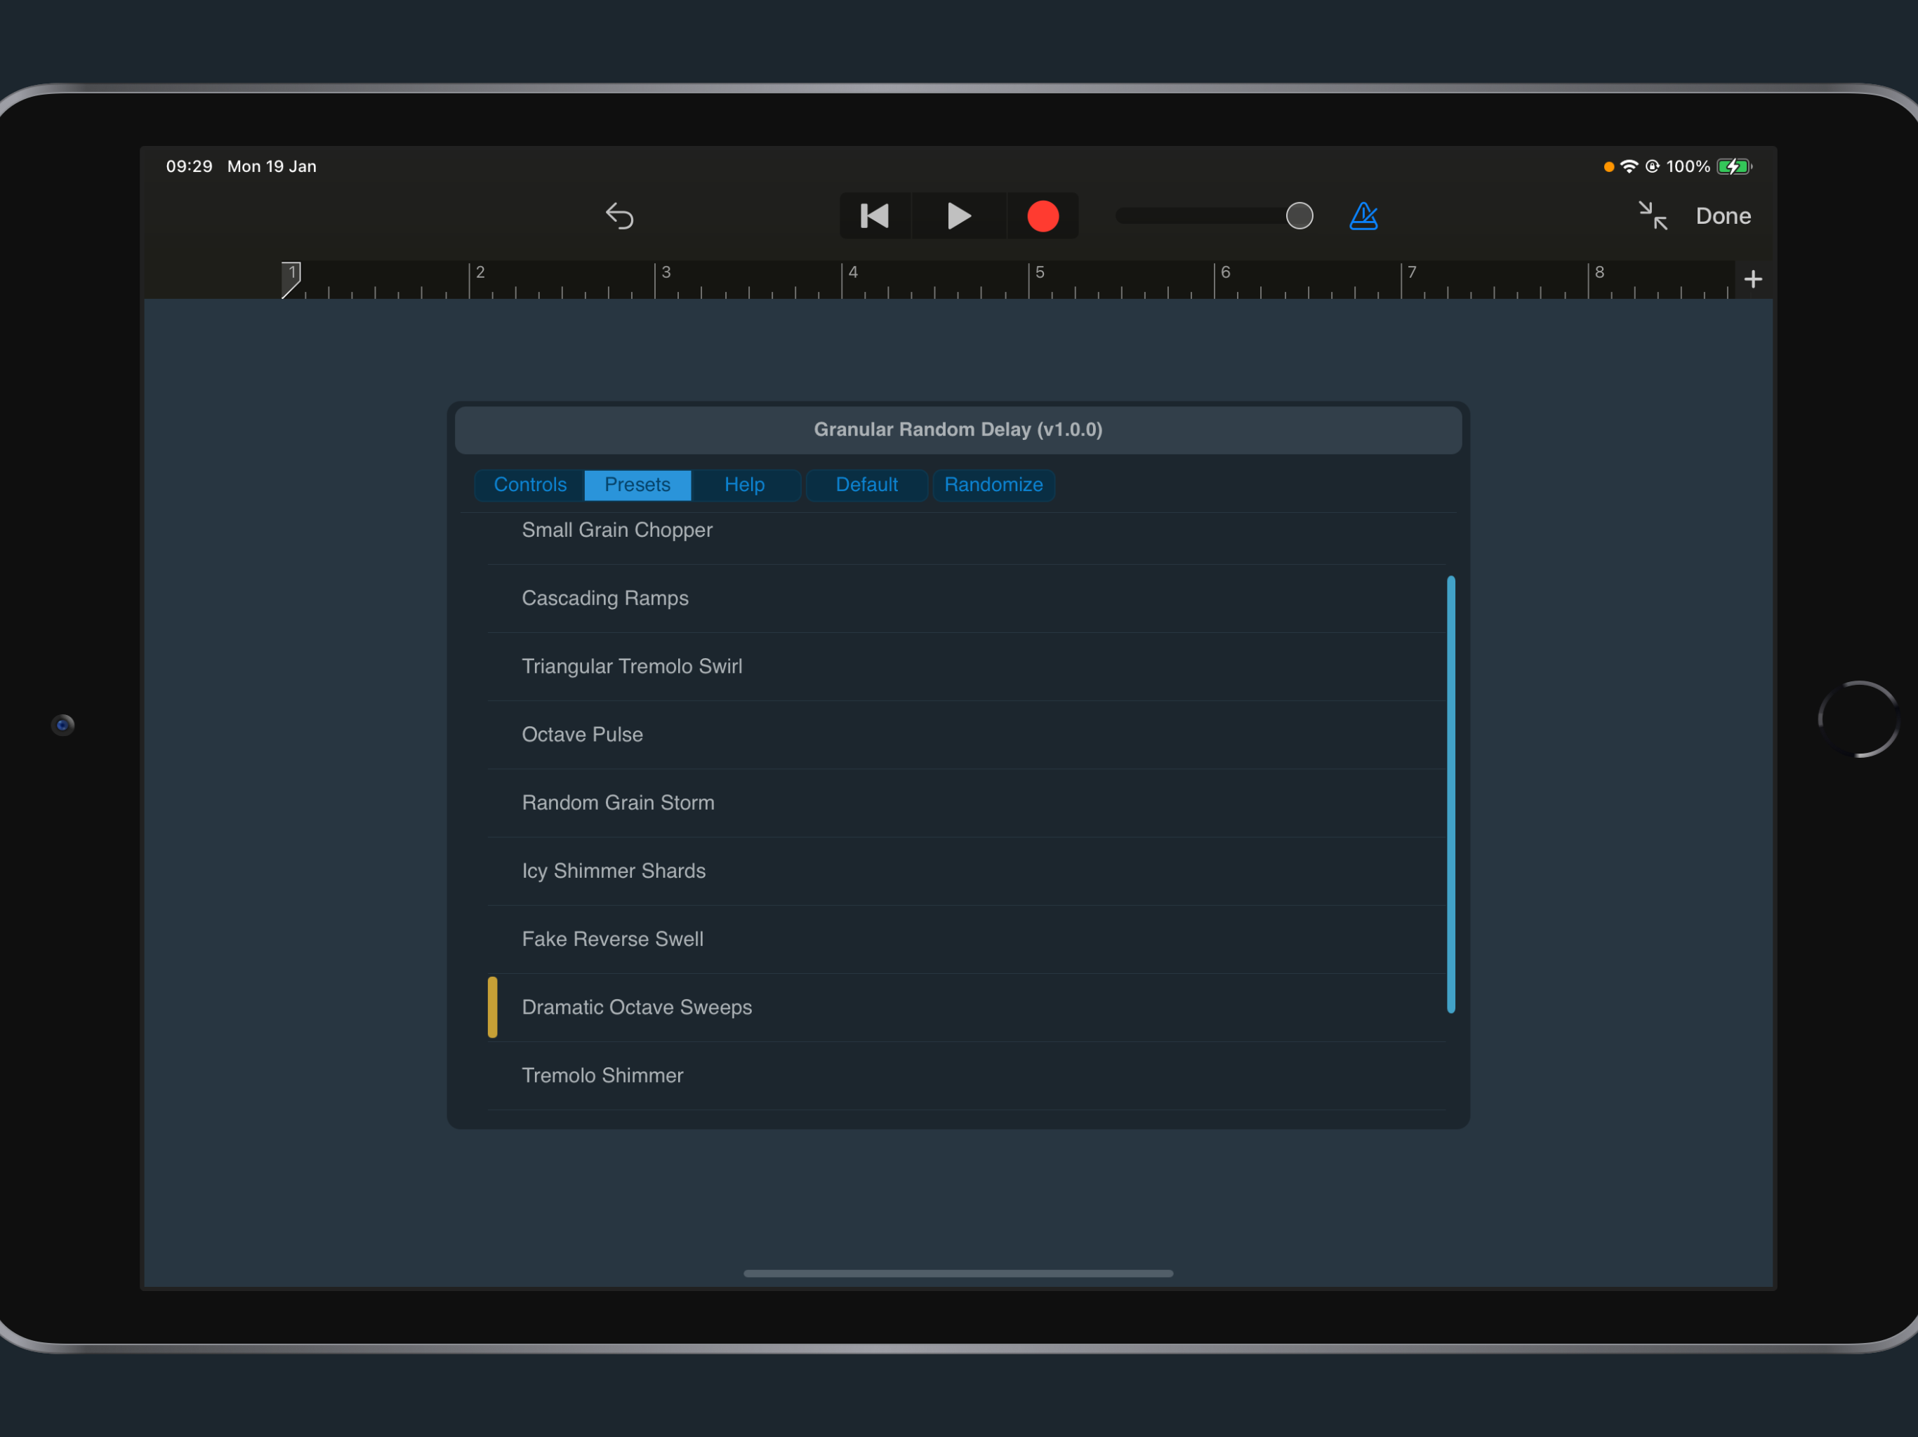The image size is (1918, 1437).
Task: Click the Granular Random Delay title bar
Action: [x=958, y=430]
